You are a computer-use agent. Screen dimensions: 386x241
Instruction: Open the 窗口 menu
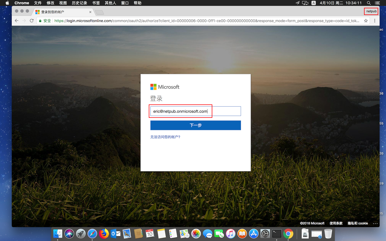[x=125, y=3]
